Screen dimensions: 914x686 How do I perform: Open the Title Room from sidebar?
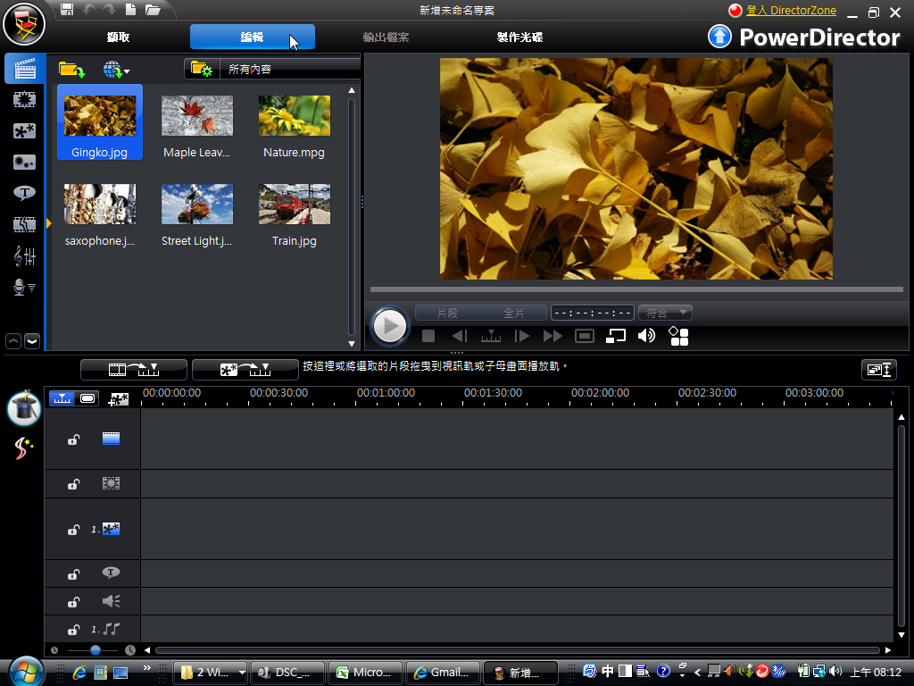(x=24, y=193)
